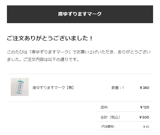The width and height of the screenshot is (160, 135).
Task: Click the paragraph starting with このたびは
Action: pos(79,56)
